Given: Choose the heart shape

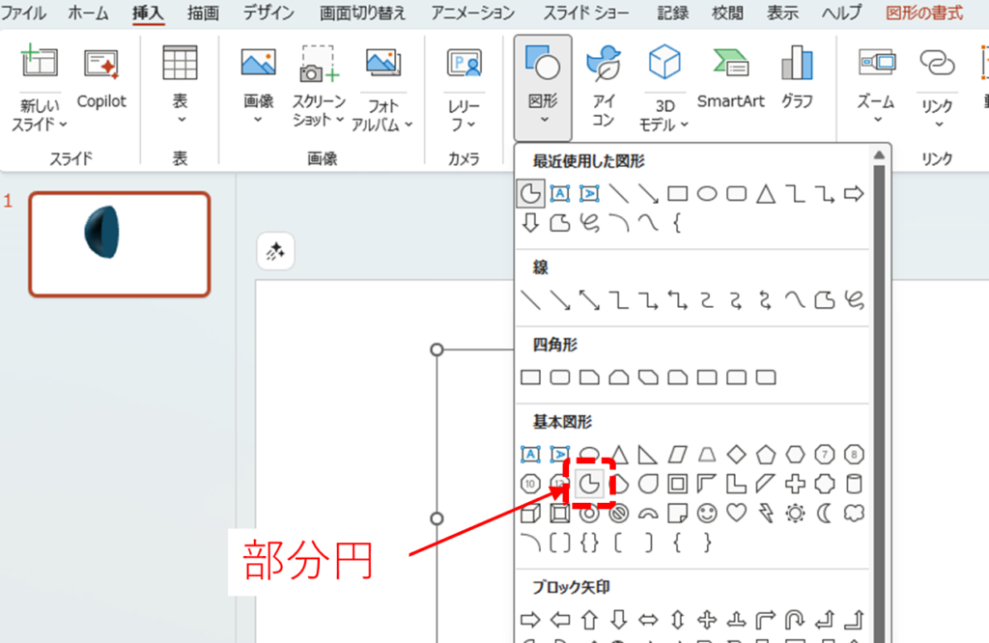Looking at the screenshot, I should [737, 513].
